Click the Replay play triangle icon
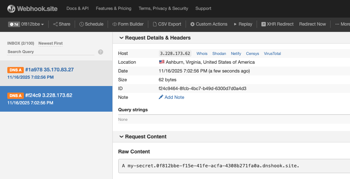The image size is (350, 179). (235, 24)
